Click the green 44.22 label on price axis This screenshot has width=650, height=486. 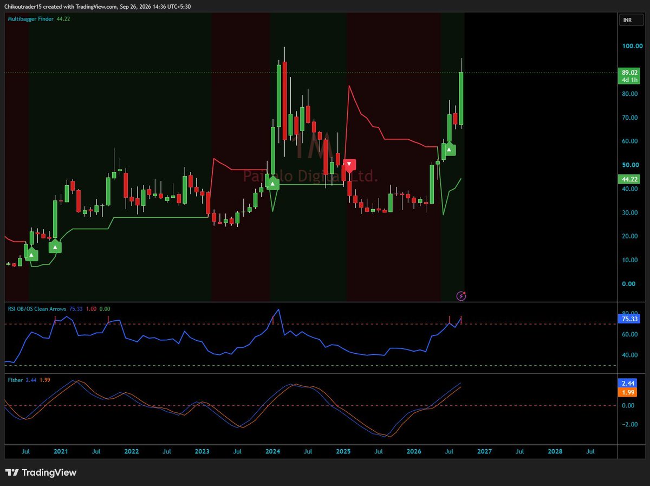coord(629,179)
